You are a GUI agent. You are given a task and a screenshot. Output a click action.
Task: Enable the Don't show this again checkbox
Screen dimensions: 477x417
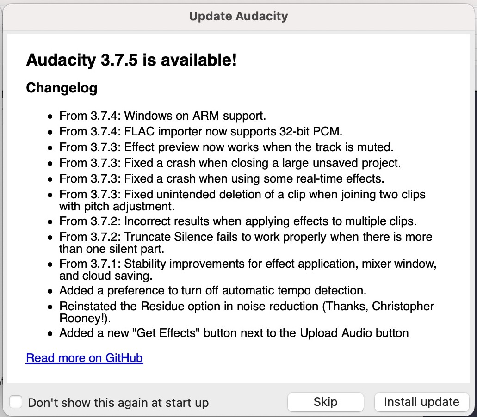16,402
